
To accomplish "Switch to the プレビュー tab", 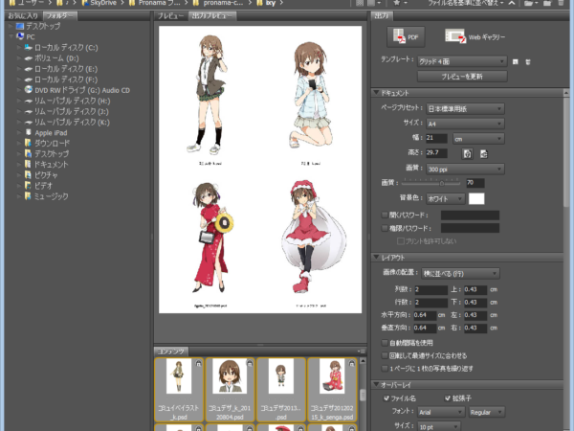I will [x=170, y=15].
